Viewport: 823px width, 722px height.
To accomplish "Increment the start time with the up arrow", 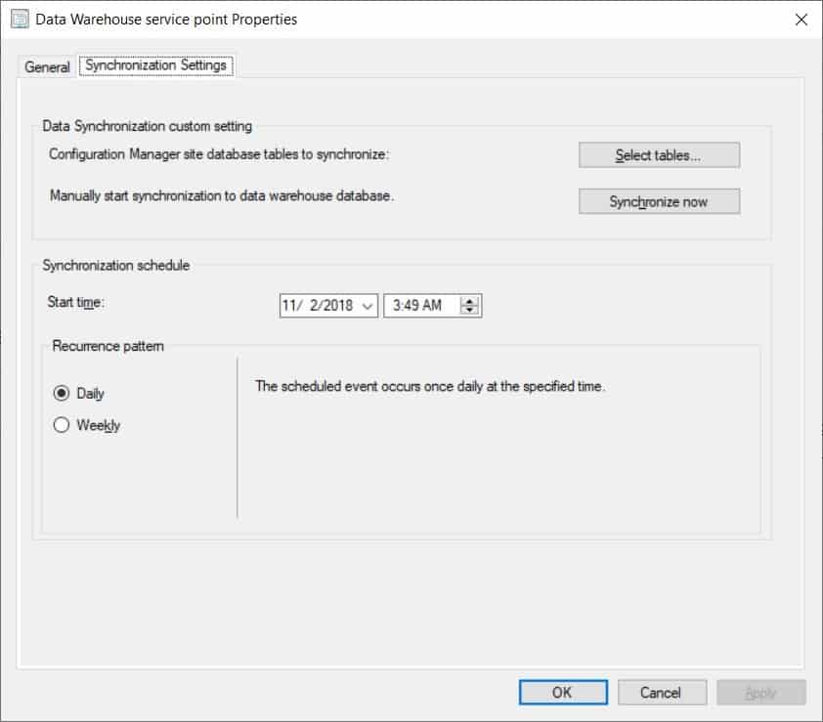I will point(467,300).
